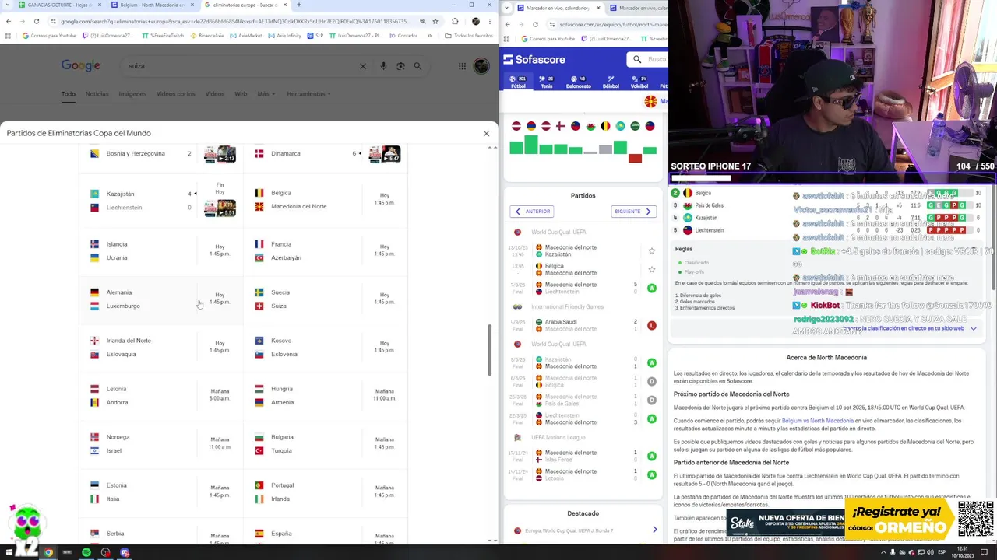Viewport: 997px width, 560px height.
Task: Expand the standings section chevron
Action: click(x=973, y=329)
